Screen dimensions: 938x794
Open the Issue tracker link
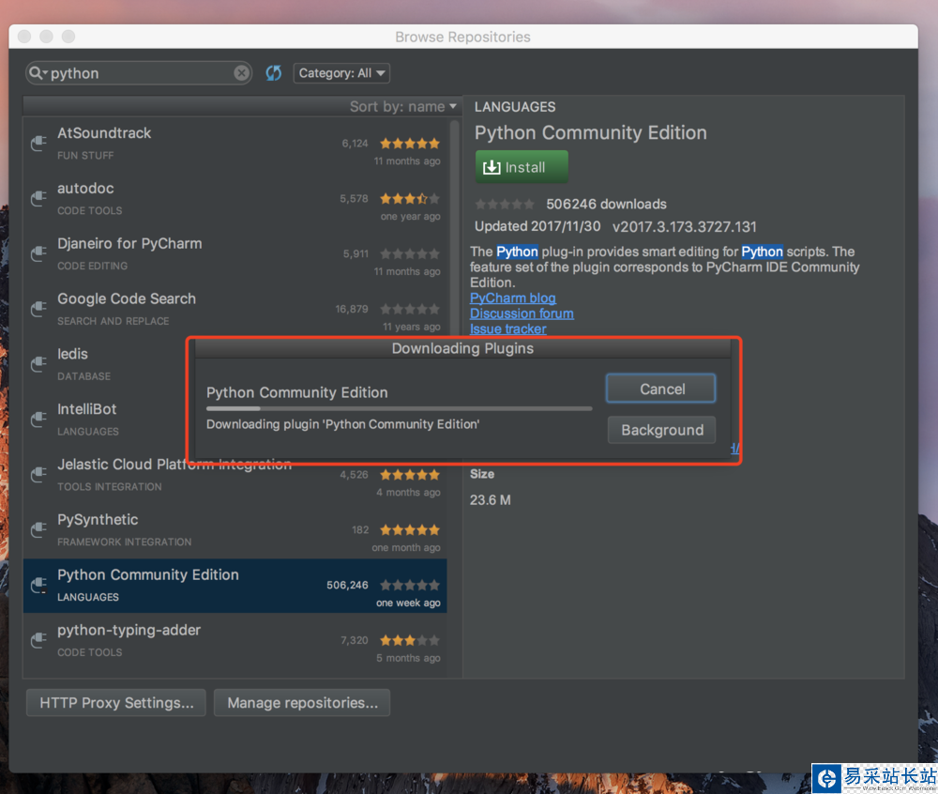click(507, 329)
